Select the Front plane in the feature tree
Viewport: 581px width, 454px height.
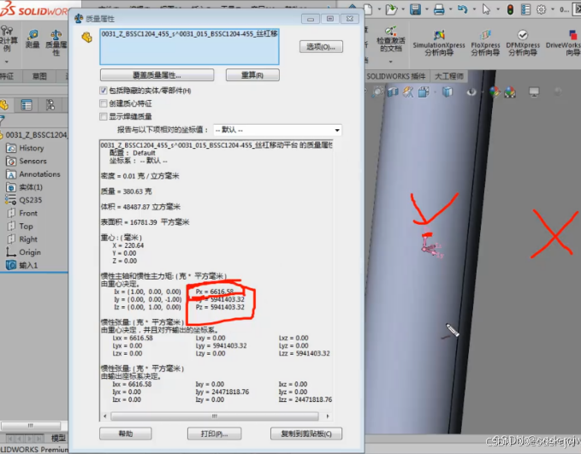point(28,213)
